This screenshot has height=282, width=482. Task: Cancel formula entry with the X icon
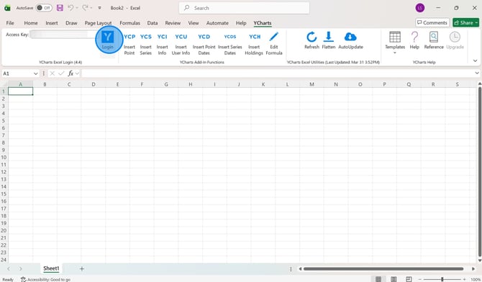(53, 73)
